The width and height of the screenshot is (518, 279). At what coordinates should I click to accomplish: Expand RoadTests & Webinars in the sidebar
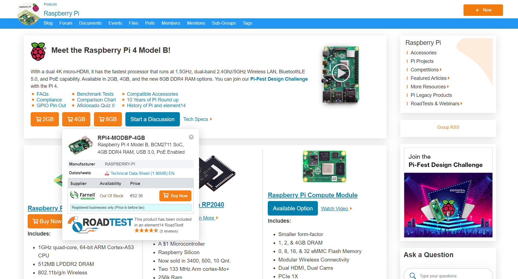point(436,104)
